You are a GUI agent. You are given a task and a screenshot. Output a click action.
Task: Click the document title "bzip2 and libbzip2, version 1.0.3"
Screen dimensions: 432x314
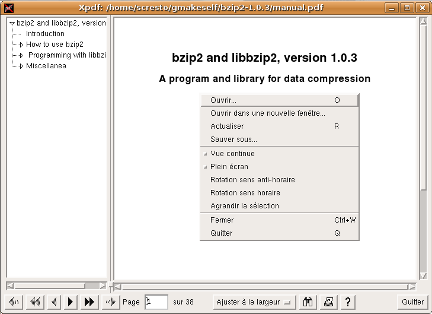[x=264, y=58]
